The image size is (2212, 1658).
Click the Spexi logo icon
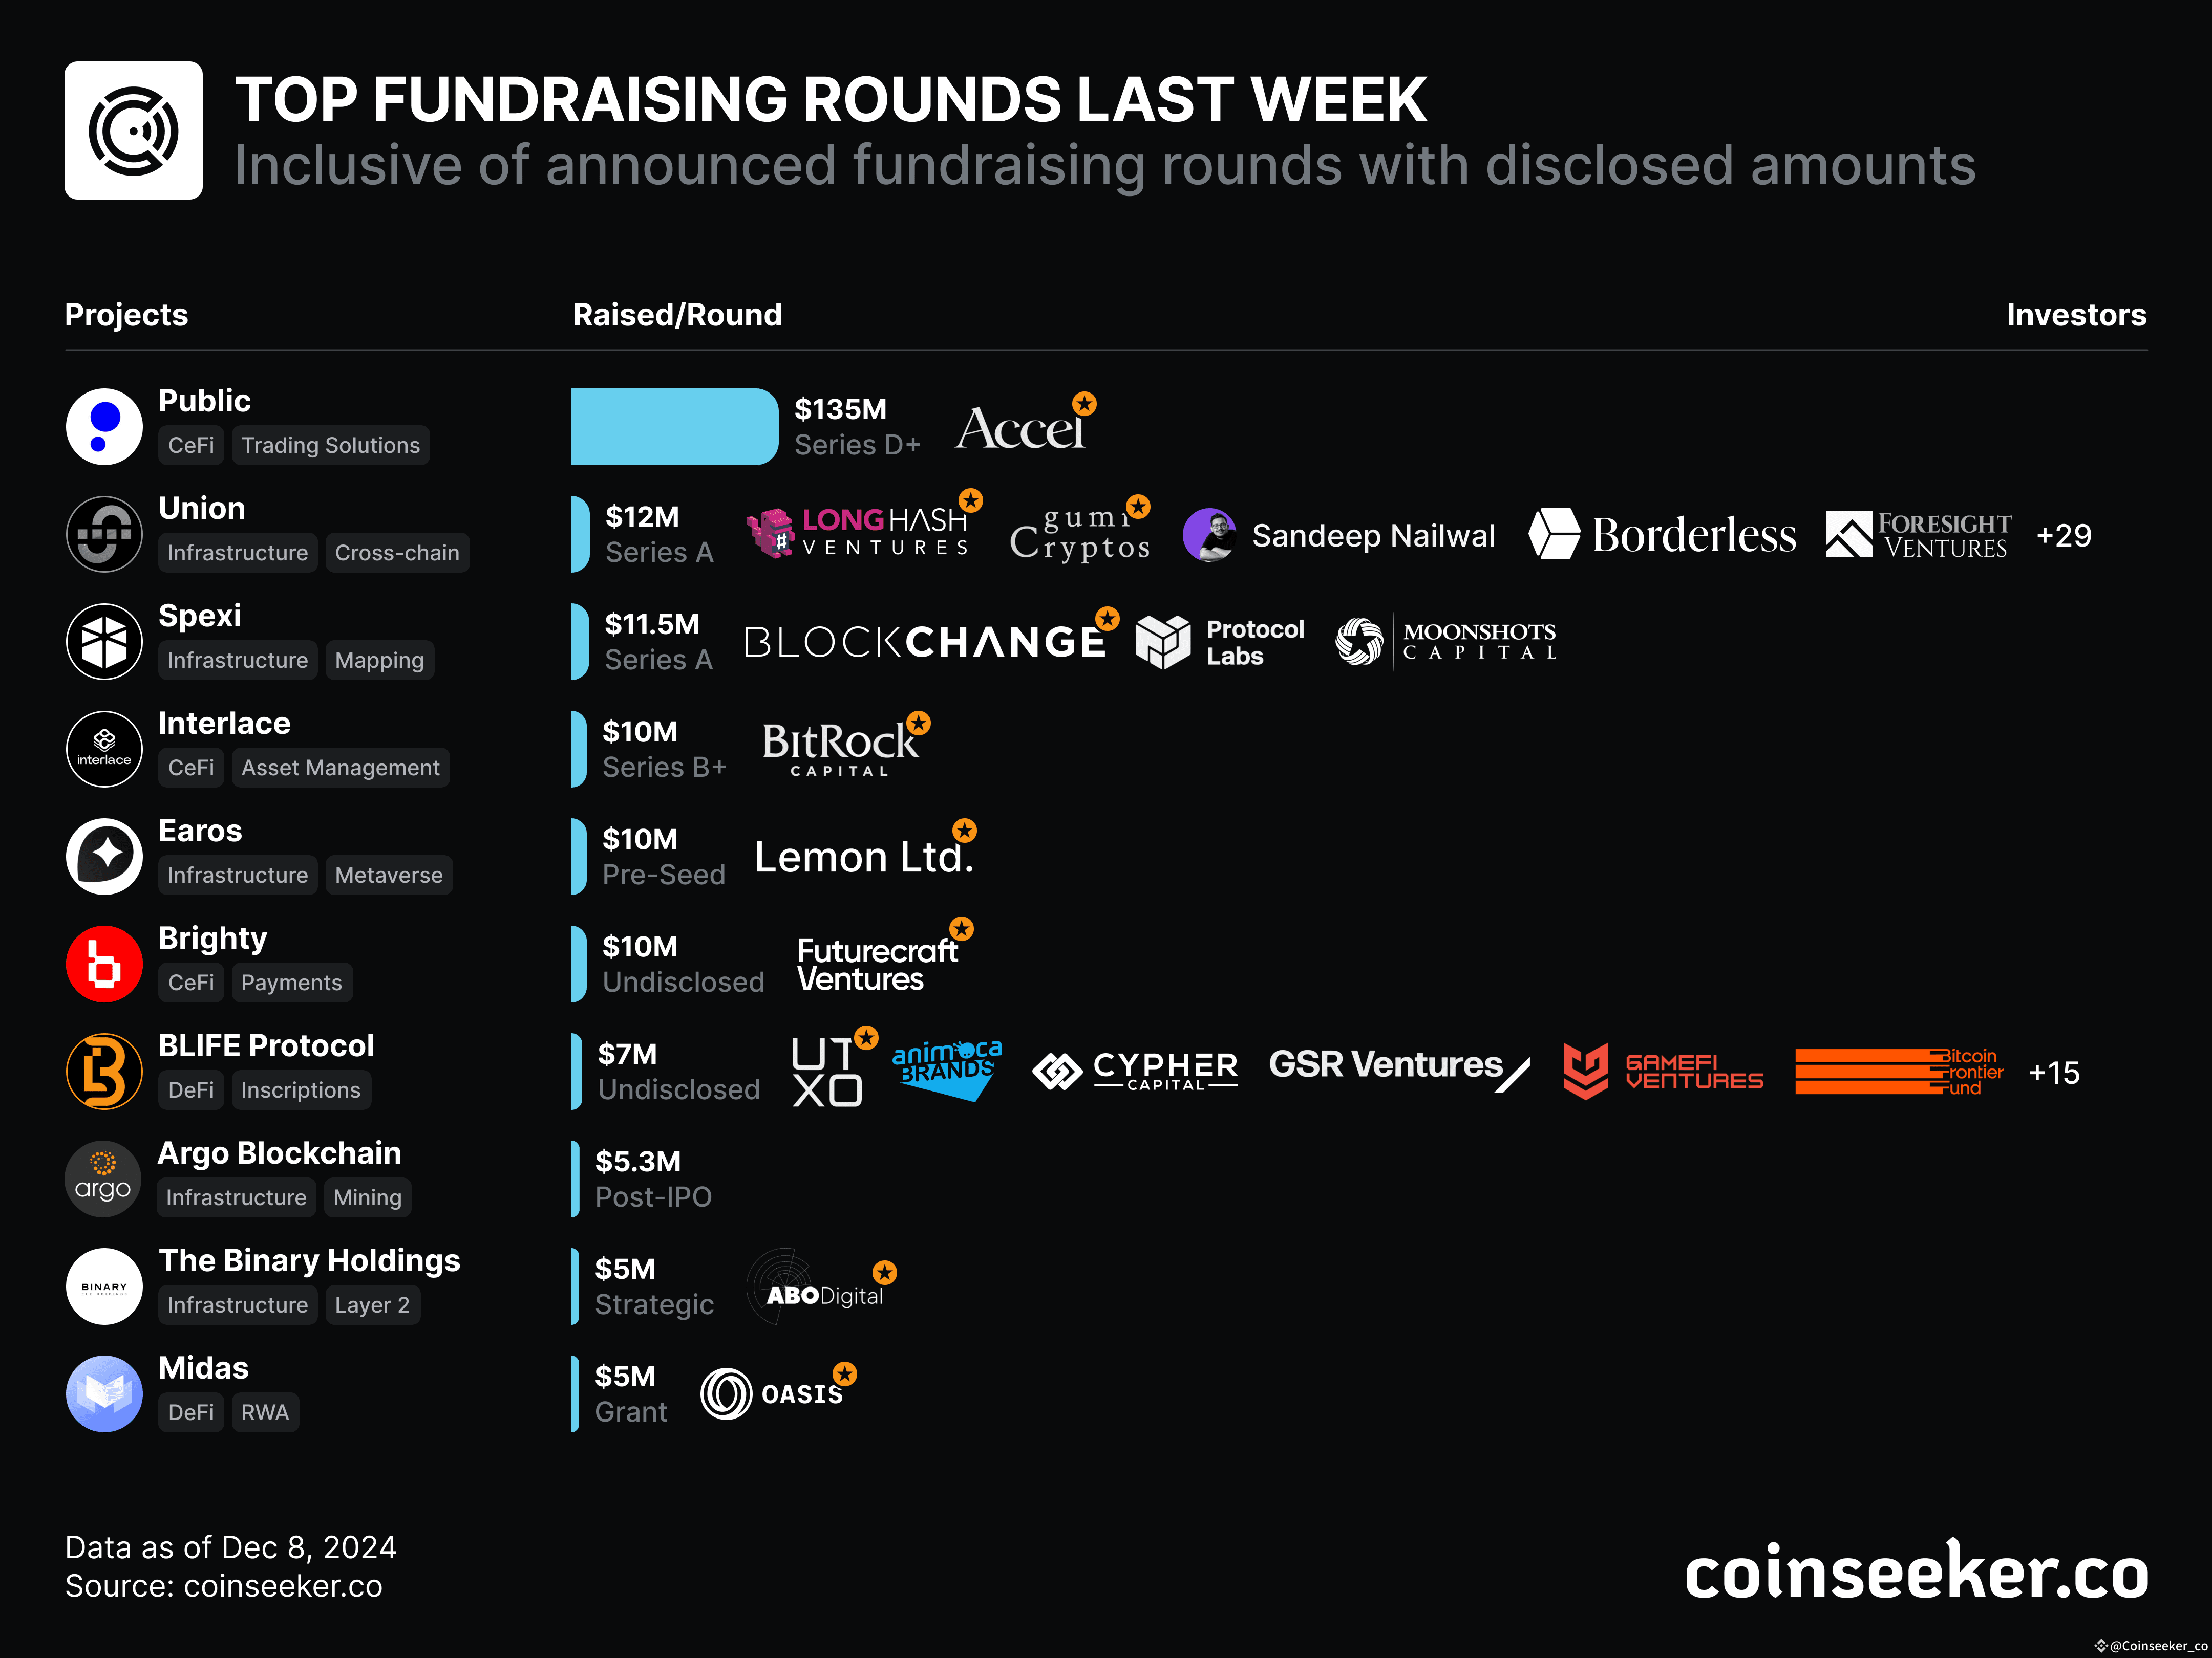pos(104,642)
